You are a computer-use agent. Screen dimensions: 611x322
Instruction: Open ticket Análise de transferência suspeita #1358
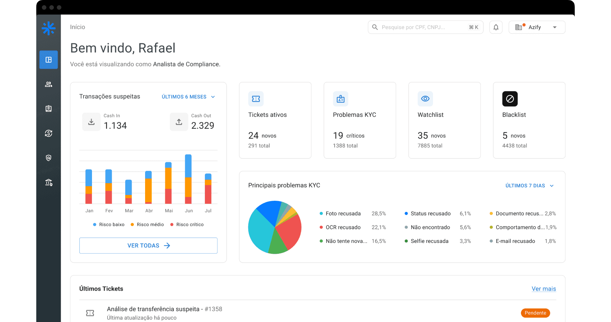click(165, 309)
